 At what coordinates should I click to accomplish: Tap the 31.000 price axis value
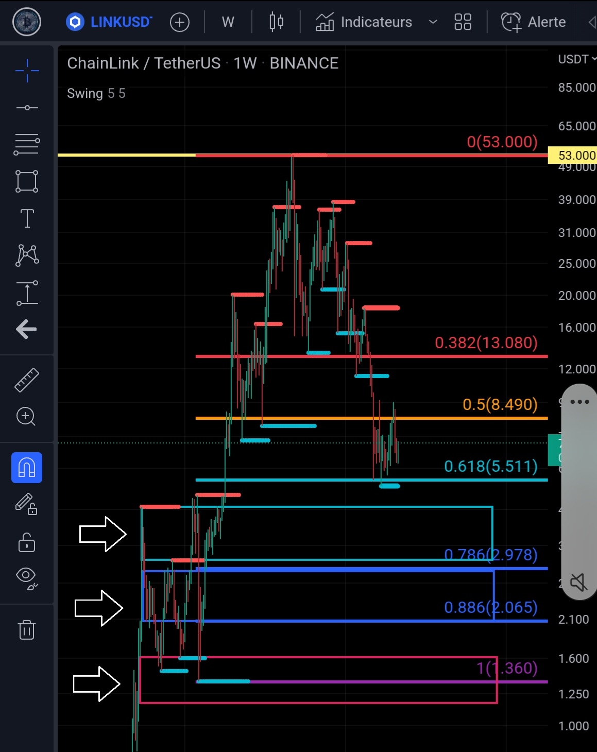pos(577,233)
